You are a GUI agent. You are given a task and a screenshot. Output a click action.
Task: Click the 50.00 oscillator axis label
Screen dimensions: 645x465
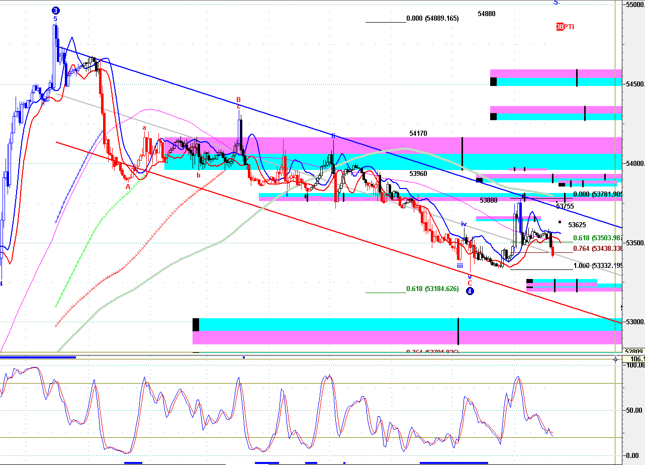632,410
